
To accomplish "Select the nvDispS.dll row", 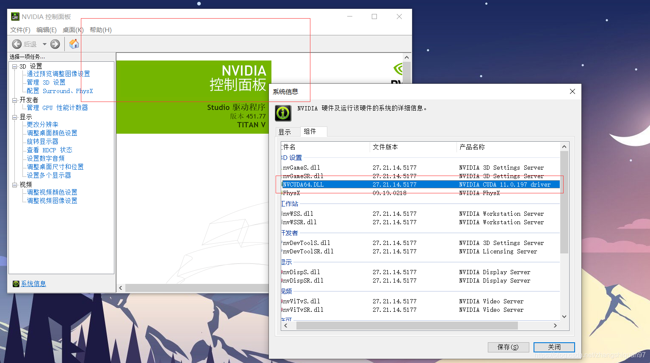I will pos(420,272).
